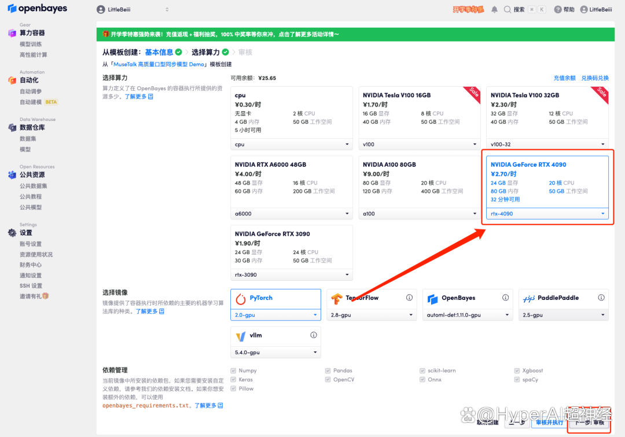Screen dimensions: 625x437
Task: Open the MuseTalk template link
Action: 159,64
